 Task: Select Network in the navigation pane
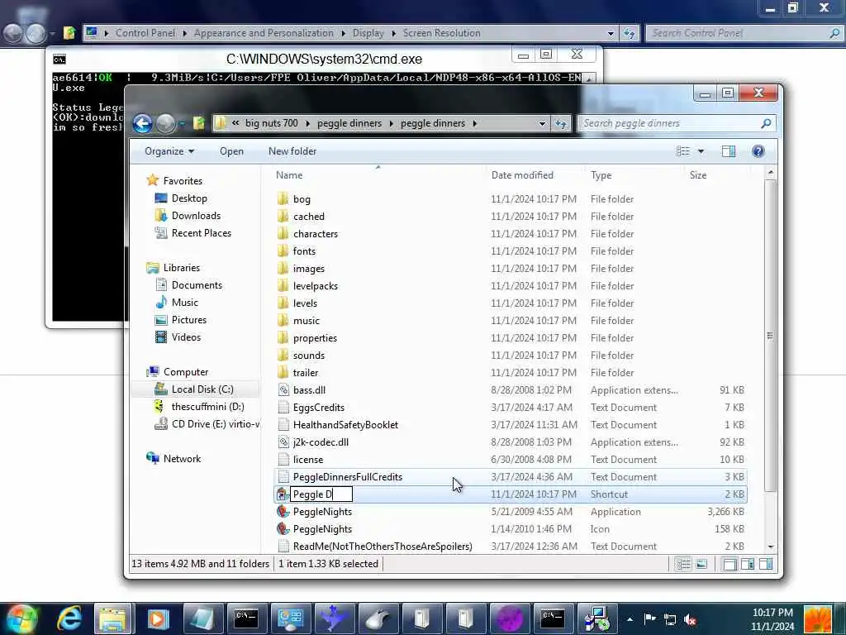click(x=182, y=458)
